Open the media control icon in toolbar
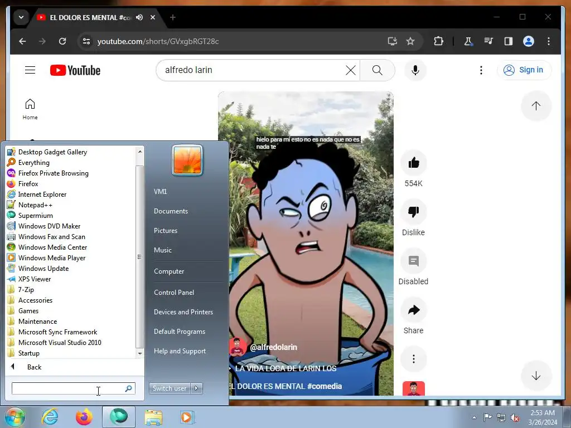The width and height of the screenshot is (571, 428). (488, 41)
